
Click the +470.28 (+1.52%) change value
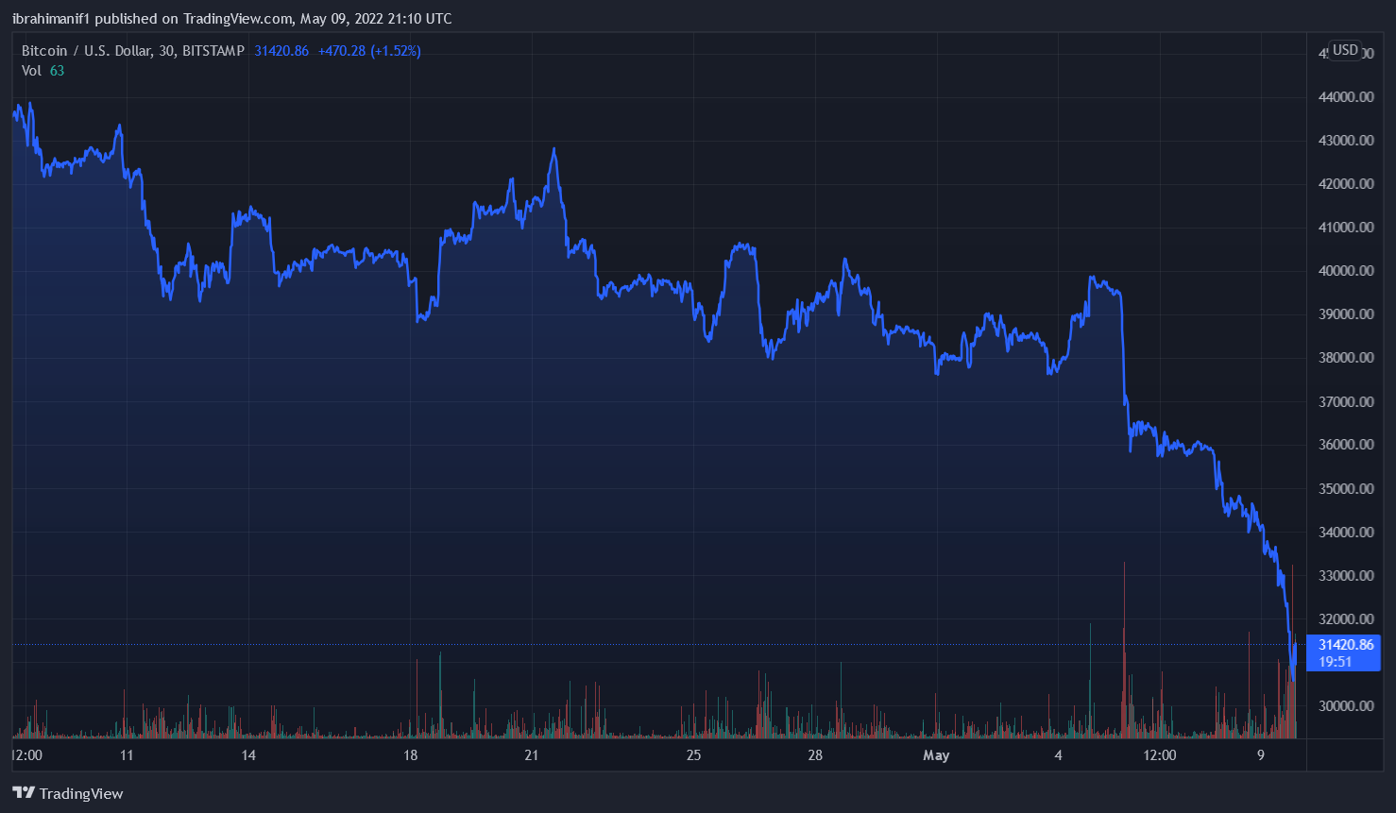pyautogui.click(x=369, y=51)
